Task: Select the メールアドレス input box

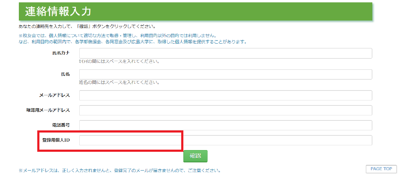Action: click(226, 95)
